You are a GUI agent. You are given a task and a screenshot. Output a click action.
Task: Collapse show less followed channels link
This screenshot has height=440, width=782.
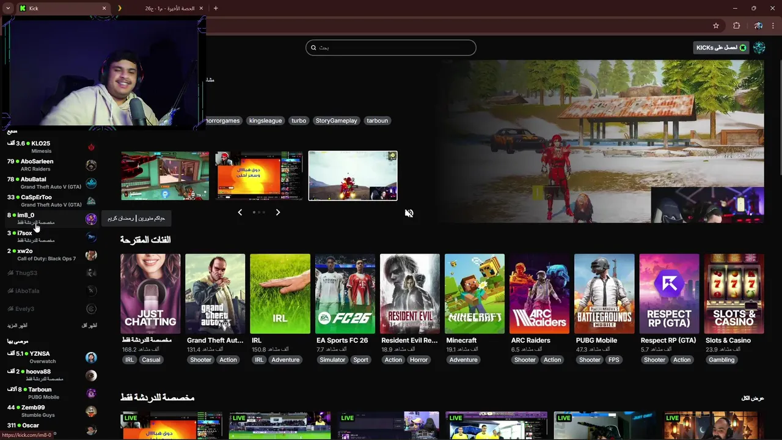pos(89,326)
